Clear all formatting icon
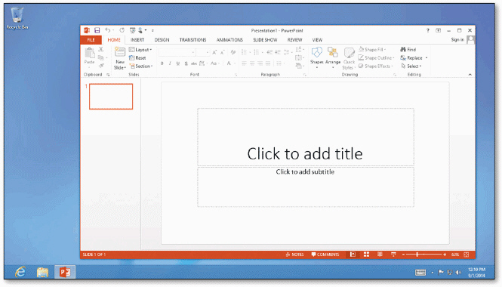This screenshot has height=287, width=502. point(233,52)
